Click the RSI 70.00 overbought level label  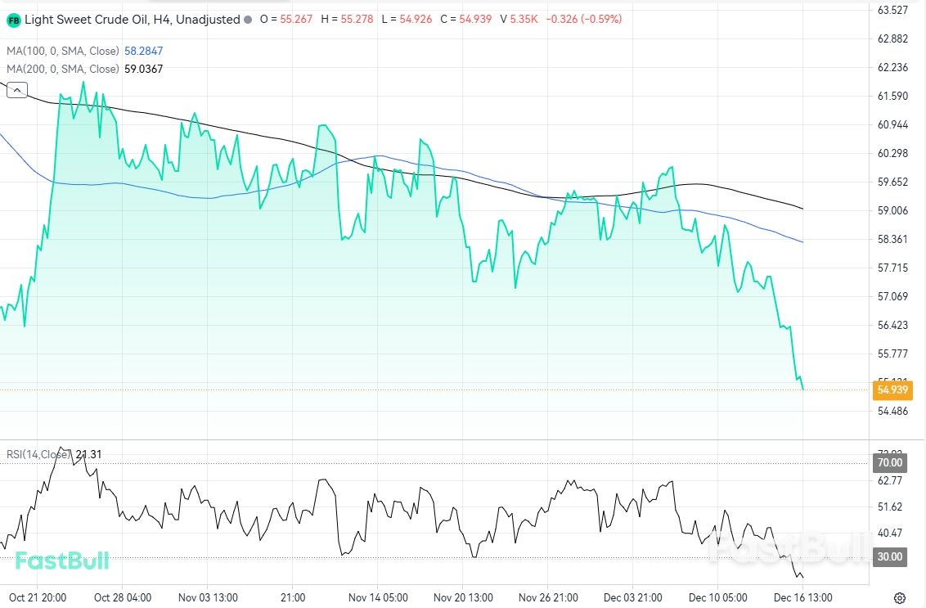(890, 462)
